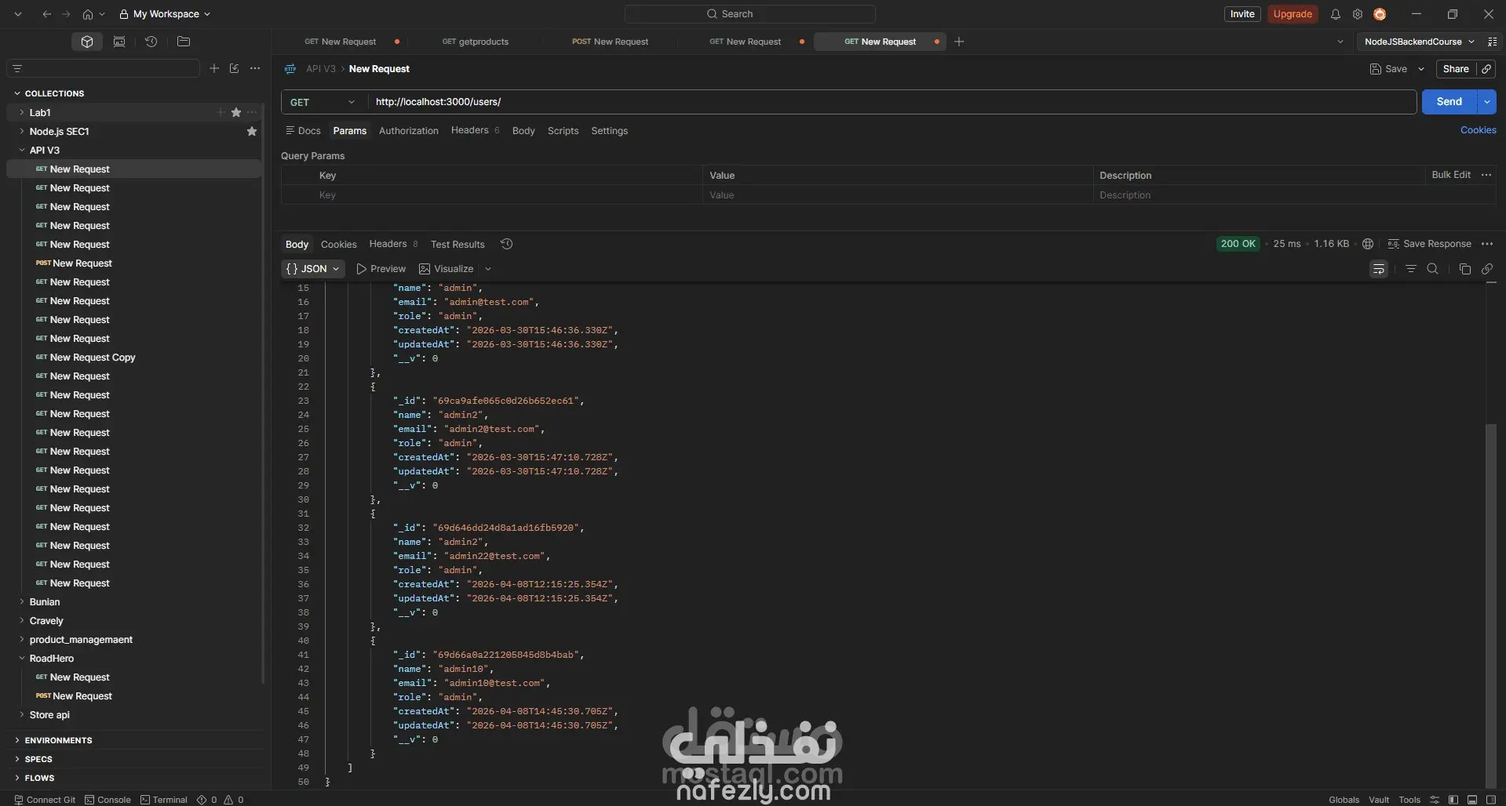Open the tabs overflow dropdown chevron
This screenshot has height=806, width=1506.
point(1340,42)
